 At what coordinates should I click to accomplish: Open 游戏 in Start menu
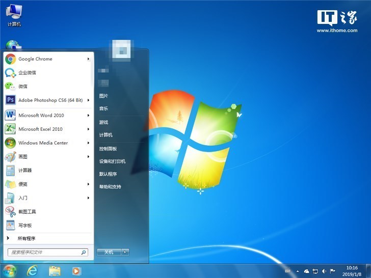[x=103, y=122]
